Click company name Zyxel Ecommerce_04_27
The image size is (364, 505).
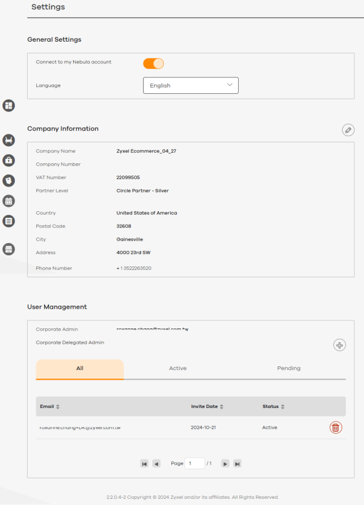[146, 151]
